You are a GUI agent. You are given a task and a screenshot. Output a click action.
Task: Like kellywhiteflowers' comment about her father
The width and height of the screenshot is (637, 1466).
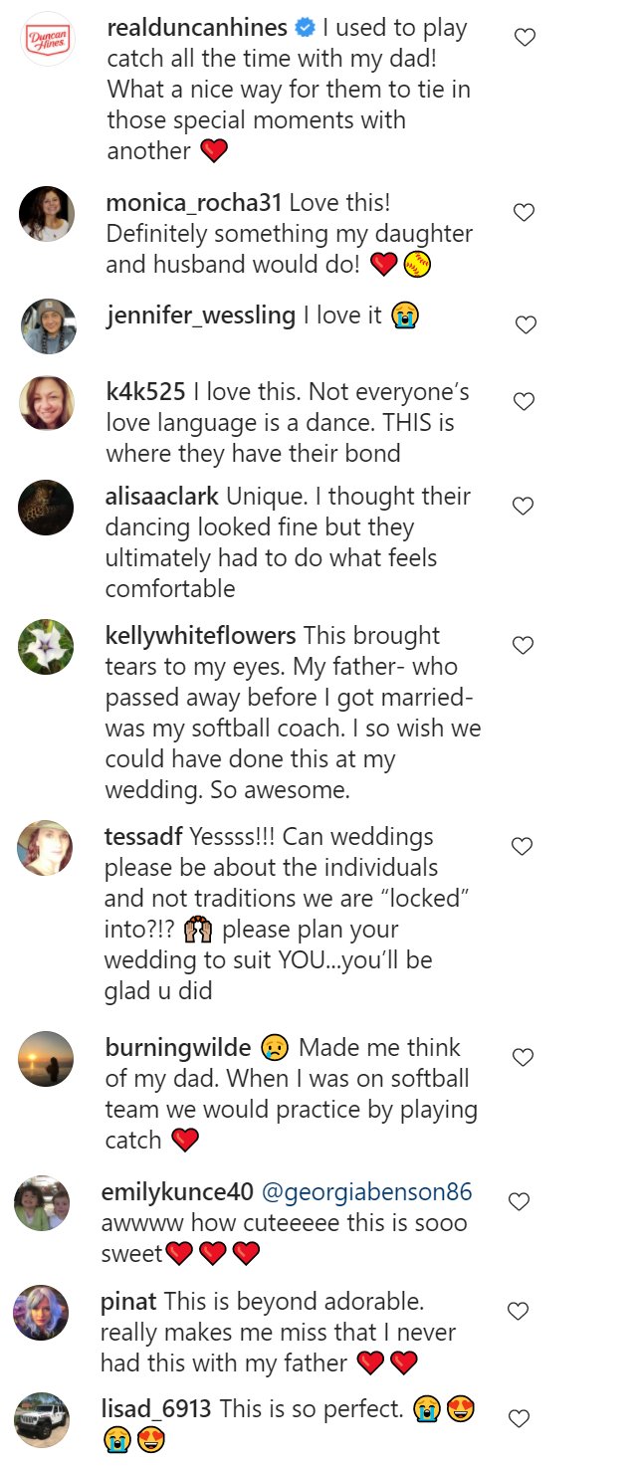(x=523, y=646)
